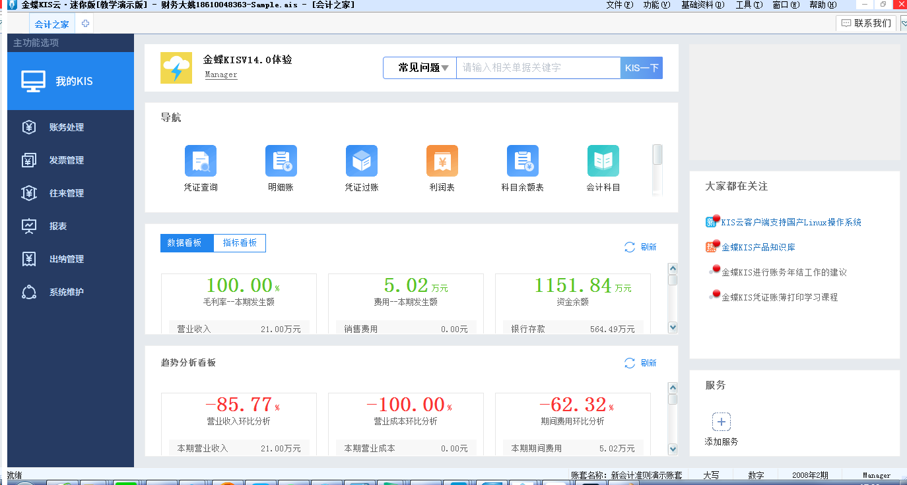907x485 pixels.
Task: Open the 常见问题 dropdown
Action: (x=420, y=68)
